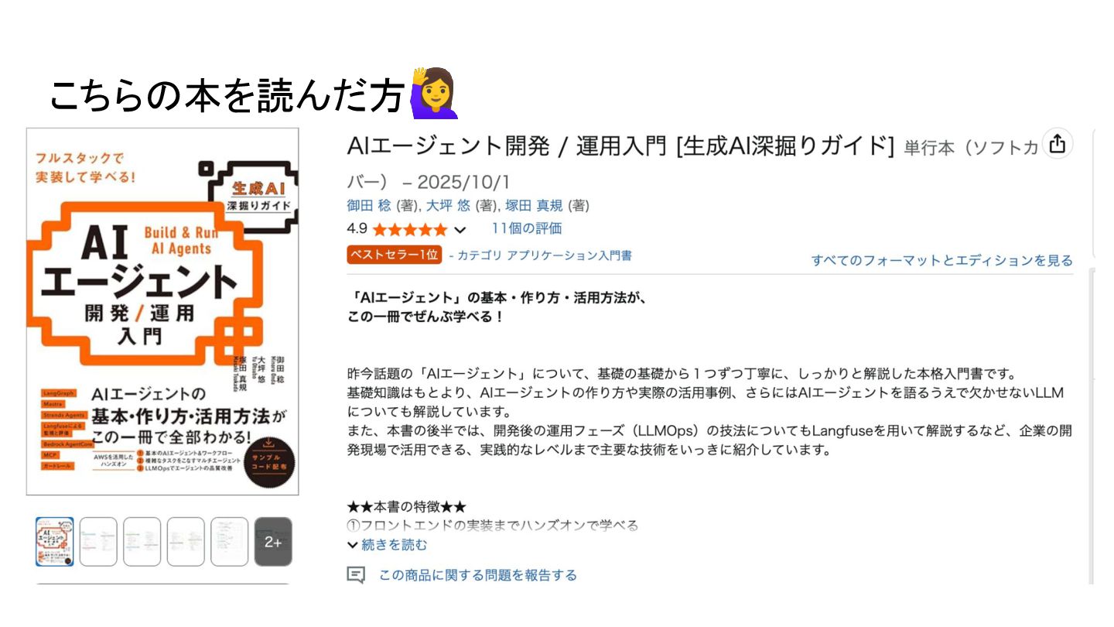Expand 続きを読む to read more

(x=388, y=545)
